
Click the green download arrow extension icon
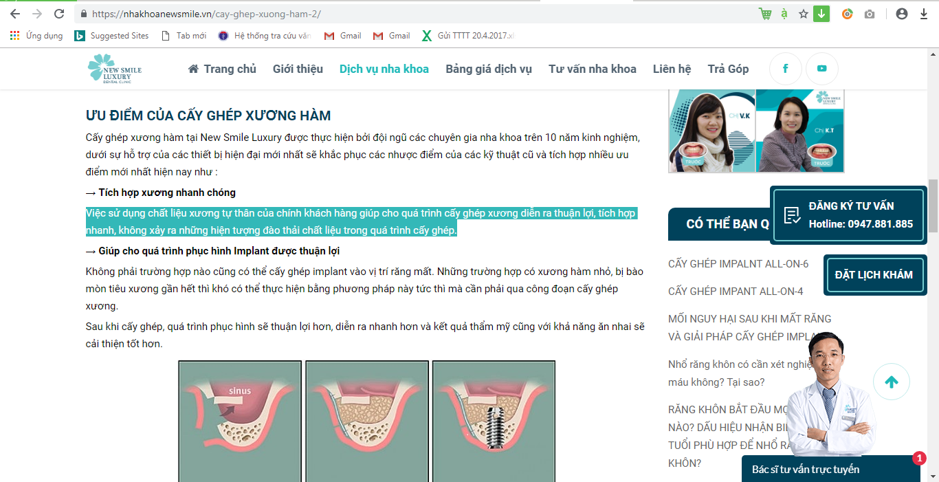click(821, 14)
